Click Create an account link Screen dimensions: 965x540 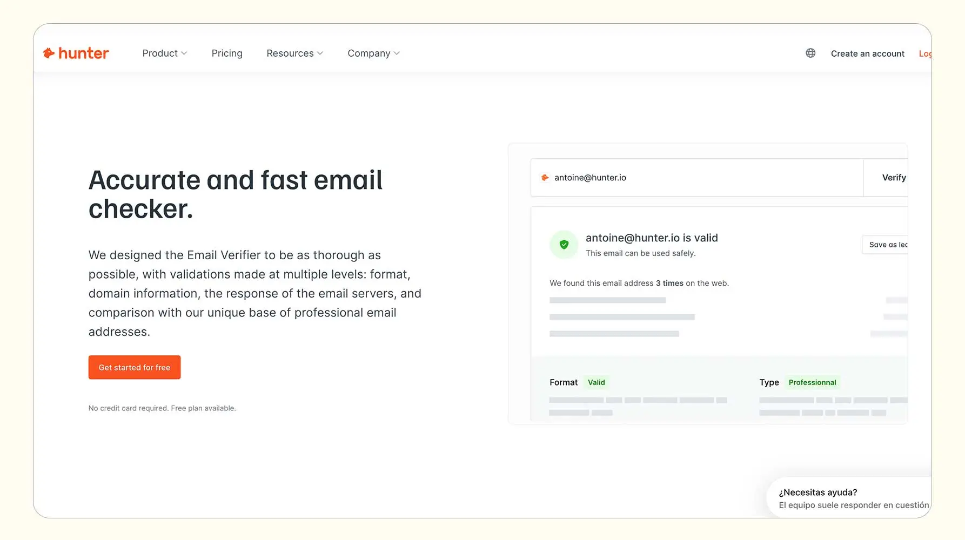pos(867,53)
